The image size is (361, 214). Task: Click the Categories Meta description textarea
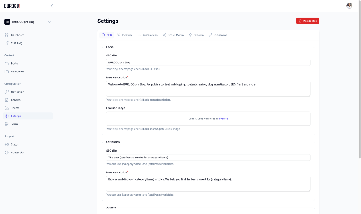pos(208,184)
